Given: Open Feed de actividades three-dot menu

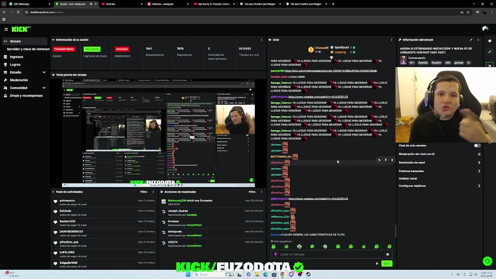Looking at the screenshot, I should point(153,192).
